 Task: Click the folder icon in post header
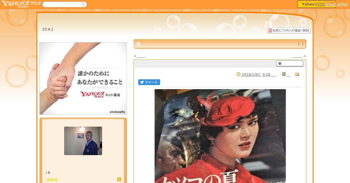click(297, 74)
